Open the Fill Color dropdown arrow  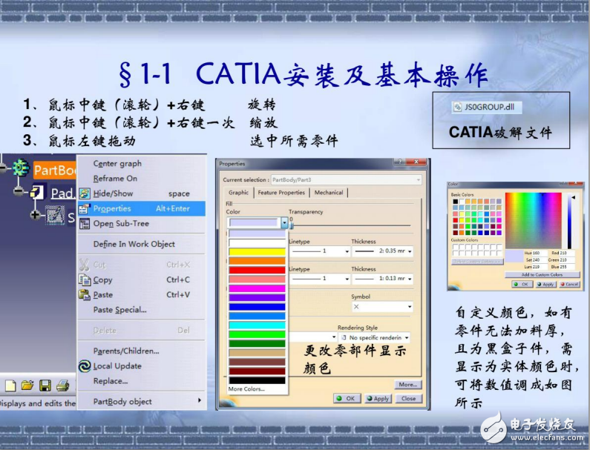tap(283, 222)
